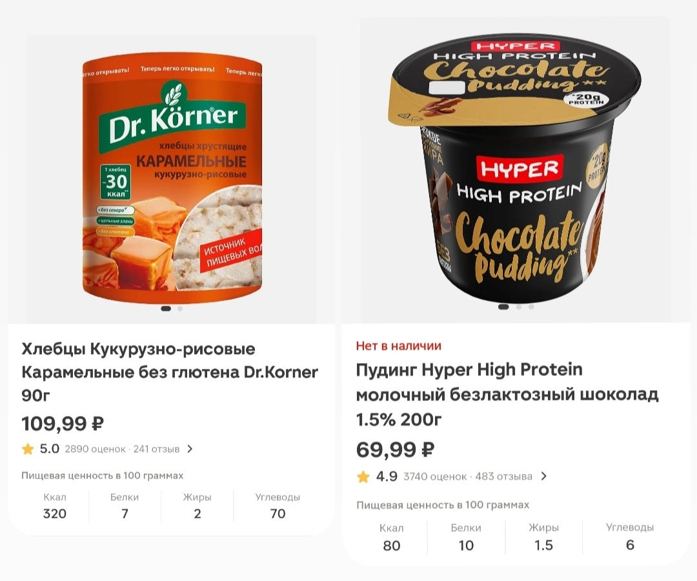Click the Dr. Korner product image
This screenshot has height=581, width=697.
coord(172,180)
